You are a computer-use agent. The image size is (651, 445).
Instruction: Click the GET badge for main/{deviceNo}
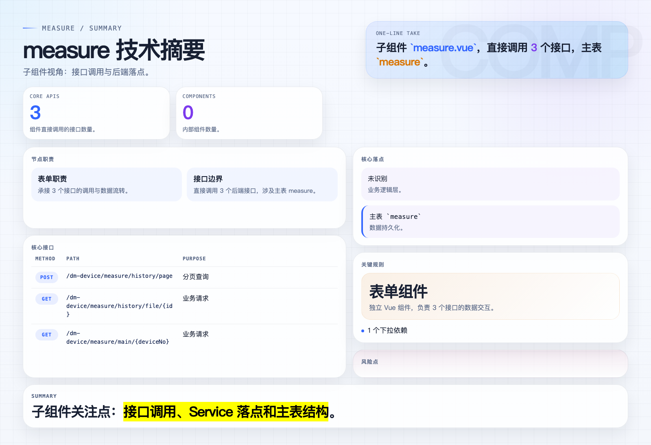point(47,335)
